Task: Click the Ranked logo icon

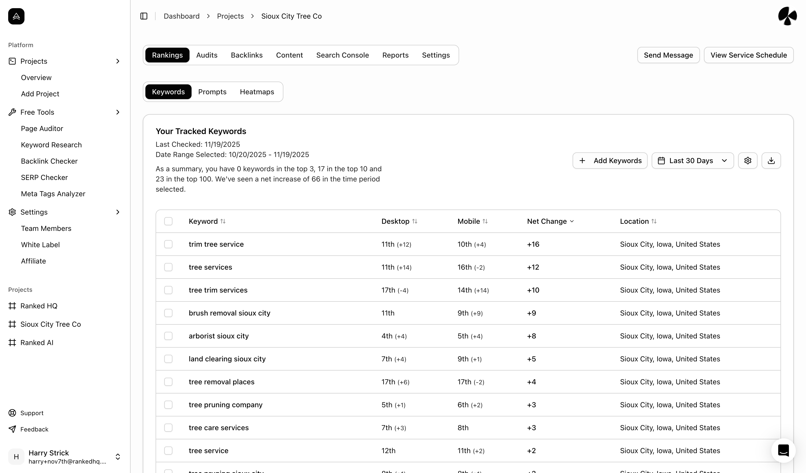Action: [x=16, y=16]
